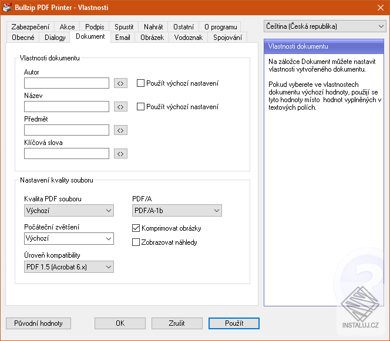Open the language dropdown Čeština
The image size is (390, 341).
click(325, 26)
